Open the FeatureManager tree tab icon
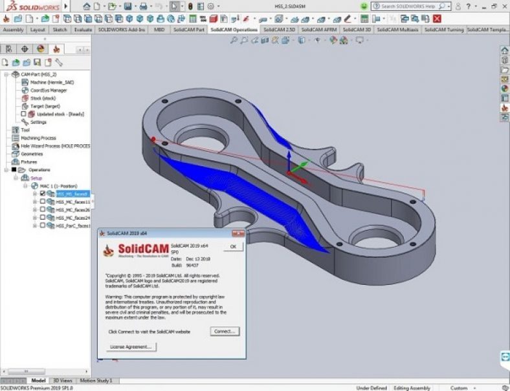The image size is (510, 391). (9, 49)
